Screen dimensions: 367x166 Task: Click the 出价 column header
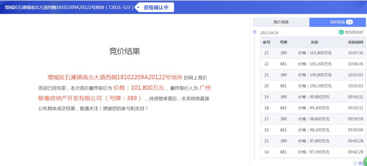click(314, 42)
